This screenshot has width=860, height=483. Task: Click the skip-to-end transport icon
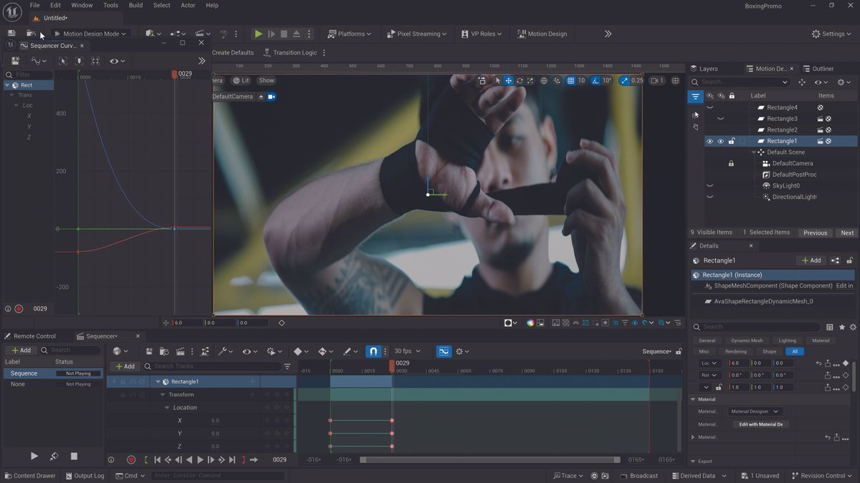[232, 459]
